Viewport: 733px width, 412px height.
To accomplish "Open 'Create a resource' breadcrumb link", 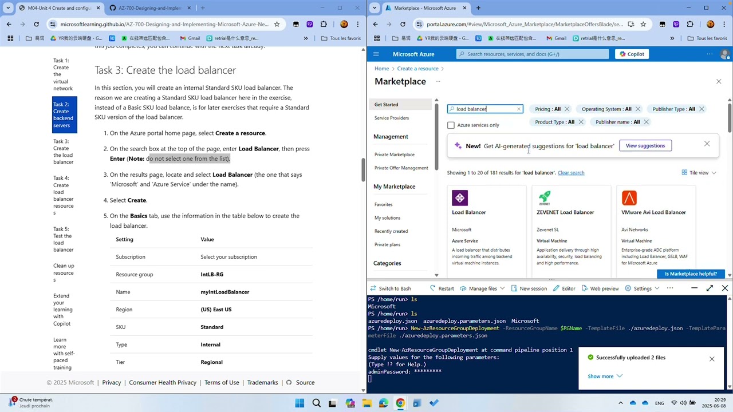I will [417, 69].
